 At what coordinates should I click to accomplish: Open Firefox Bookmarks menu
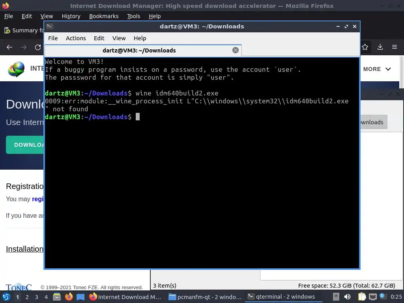[104, 16]
